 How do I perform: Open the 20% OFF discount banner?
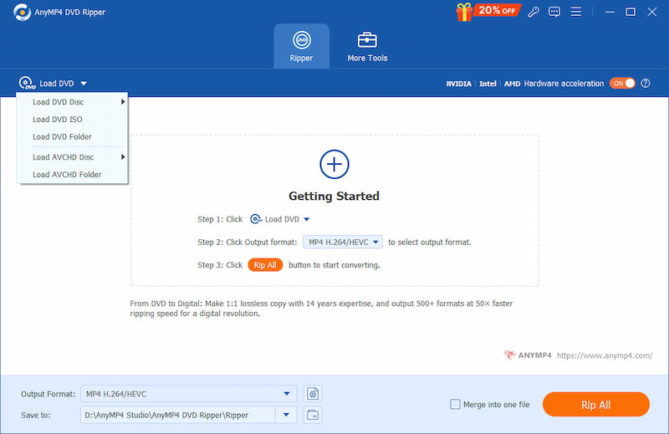(497, 10)
